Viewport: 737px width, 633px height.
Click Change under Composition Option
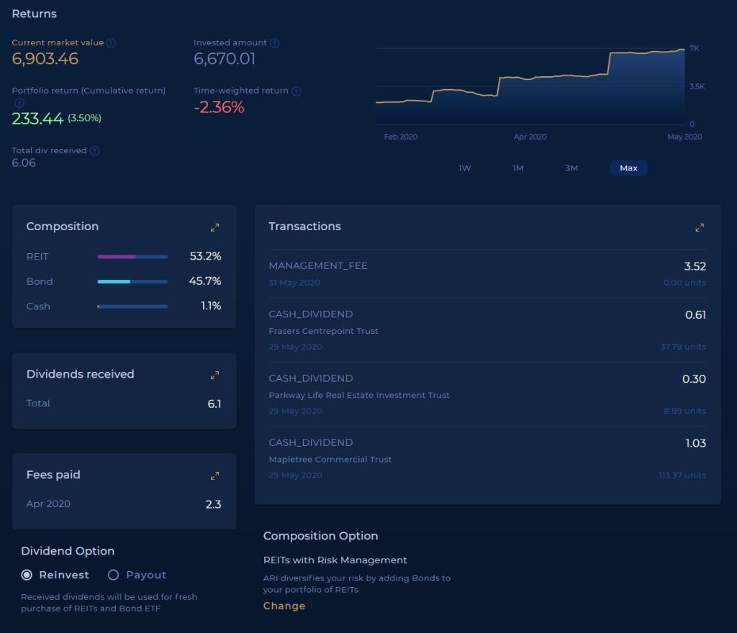(x=284, y=606)
